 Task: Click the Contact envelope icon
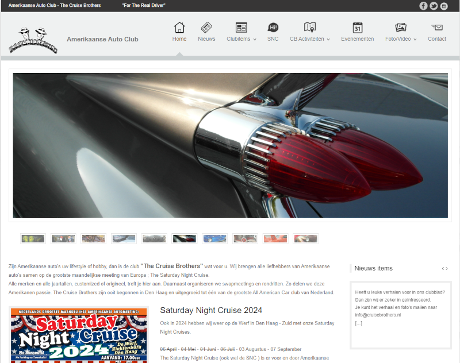click(436, 28)
